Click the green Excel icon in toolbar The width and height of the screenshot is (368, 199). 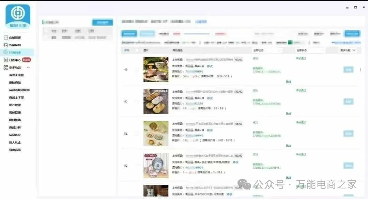point(290,43)
